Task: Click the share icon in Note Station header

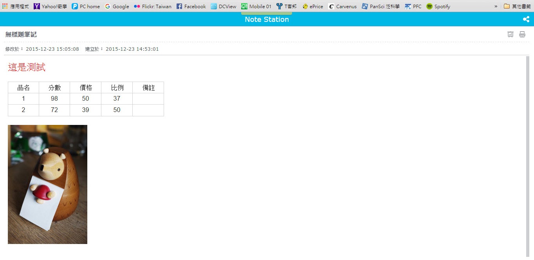Action: (526, 19)
